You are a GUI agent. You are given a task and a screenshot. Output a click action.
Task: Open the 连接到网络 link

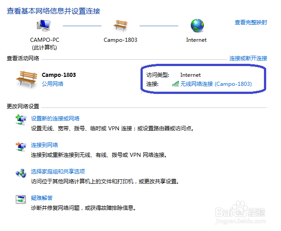tap(44, 145)
